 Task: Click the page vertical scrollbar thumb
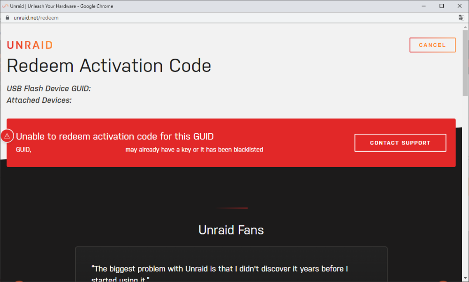coord(465,63)
